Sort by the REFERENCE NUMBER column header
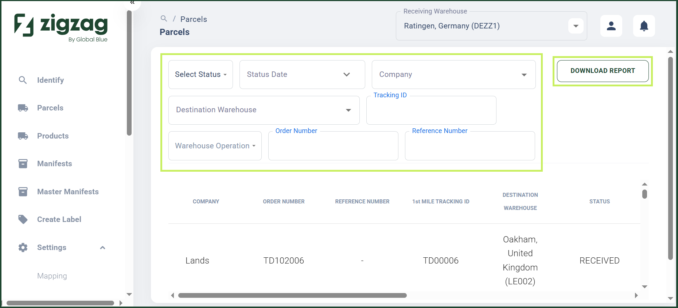 coord(362,202)
